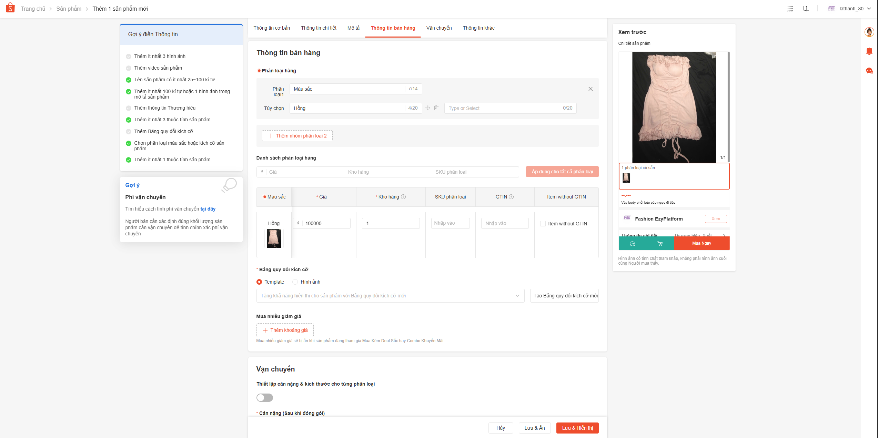Screen dimensions: 878x438
Task: Delete the Hồng option with trash icon
Action: pyautogui.click(x=436, y=108)
